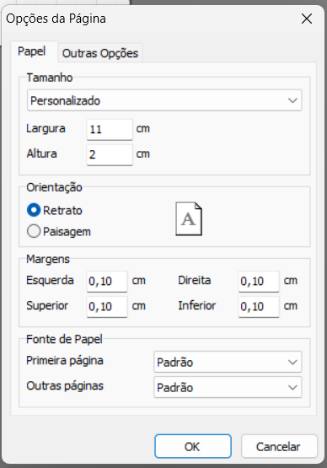
Task: Open the Outras Opções tab
Action: (100, 53)
